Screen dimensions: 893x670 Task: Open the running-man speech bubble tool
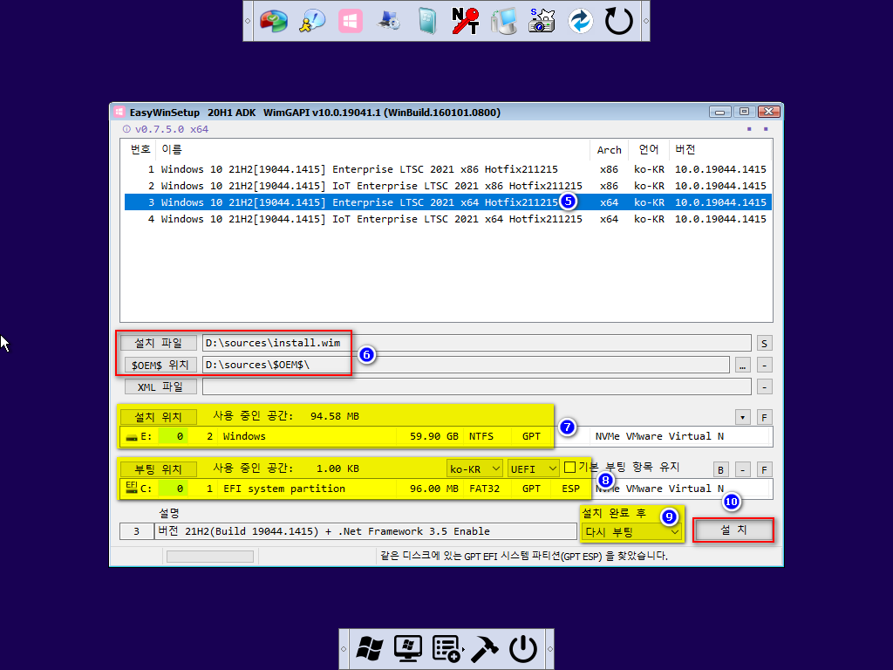(x=312, y=21)
